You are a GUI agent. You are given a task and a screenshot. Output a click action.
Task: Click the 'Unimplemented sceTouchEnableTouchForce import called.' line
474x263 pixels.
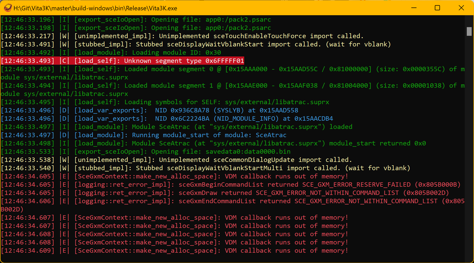point(182,36)
